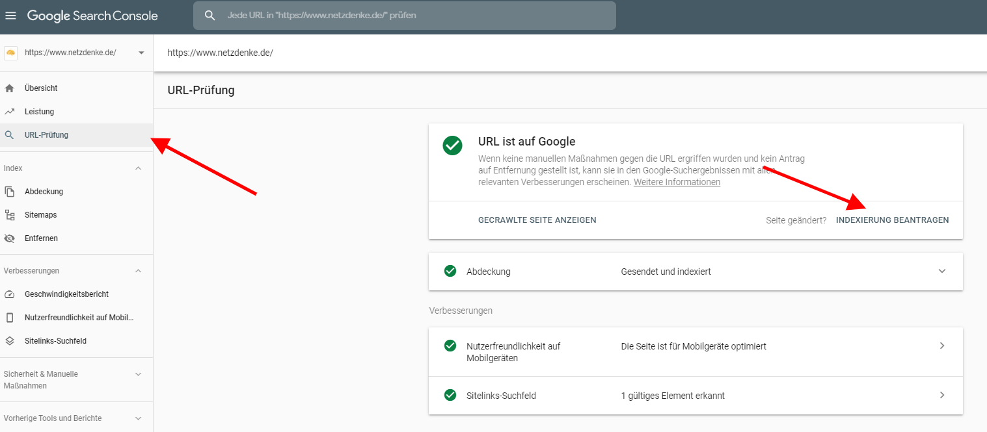Go to Übersicht in sidebar

[77, 88]
